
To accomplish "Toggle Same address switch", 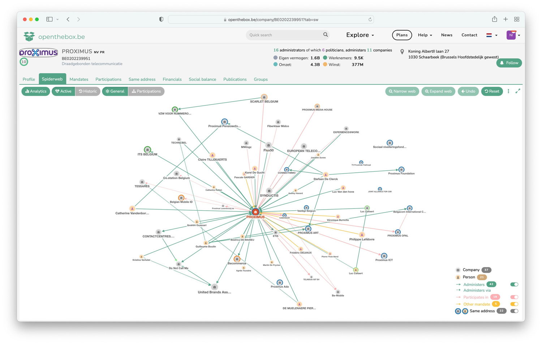I will [x=514, y=311].
